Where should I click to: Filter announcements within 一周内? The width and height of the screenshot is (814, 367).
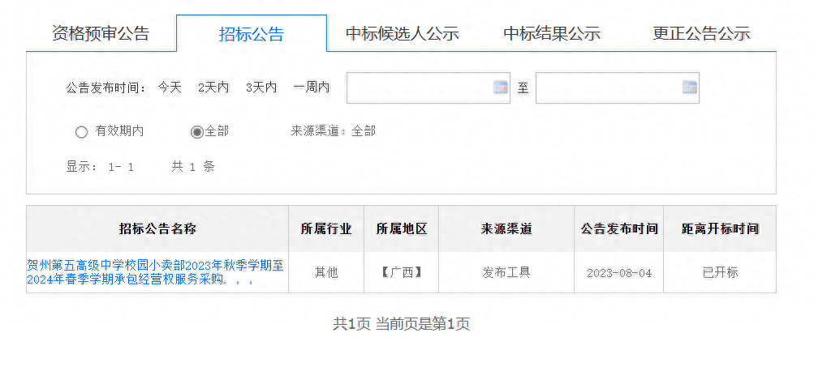coord(312,87)
